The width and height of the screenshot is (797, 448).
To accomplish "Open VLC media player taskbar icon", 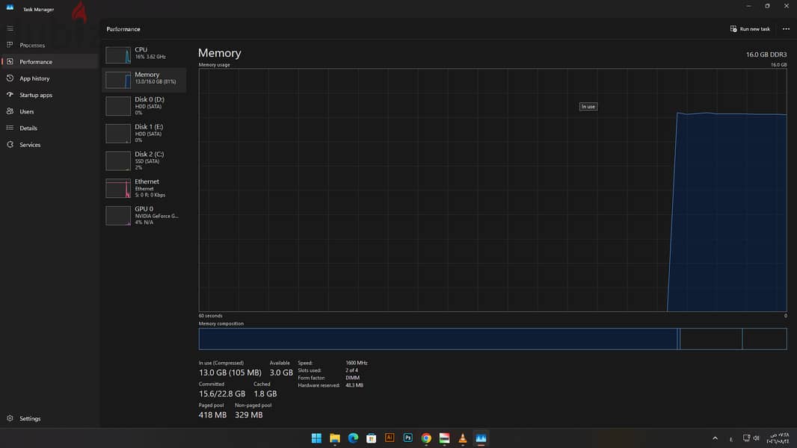I will click(463, 438).
